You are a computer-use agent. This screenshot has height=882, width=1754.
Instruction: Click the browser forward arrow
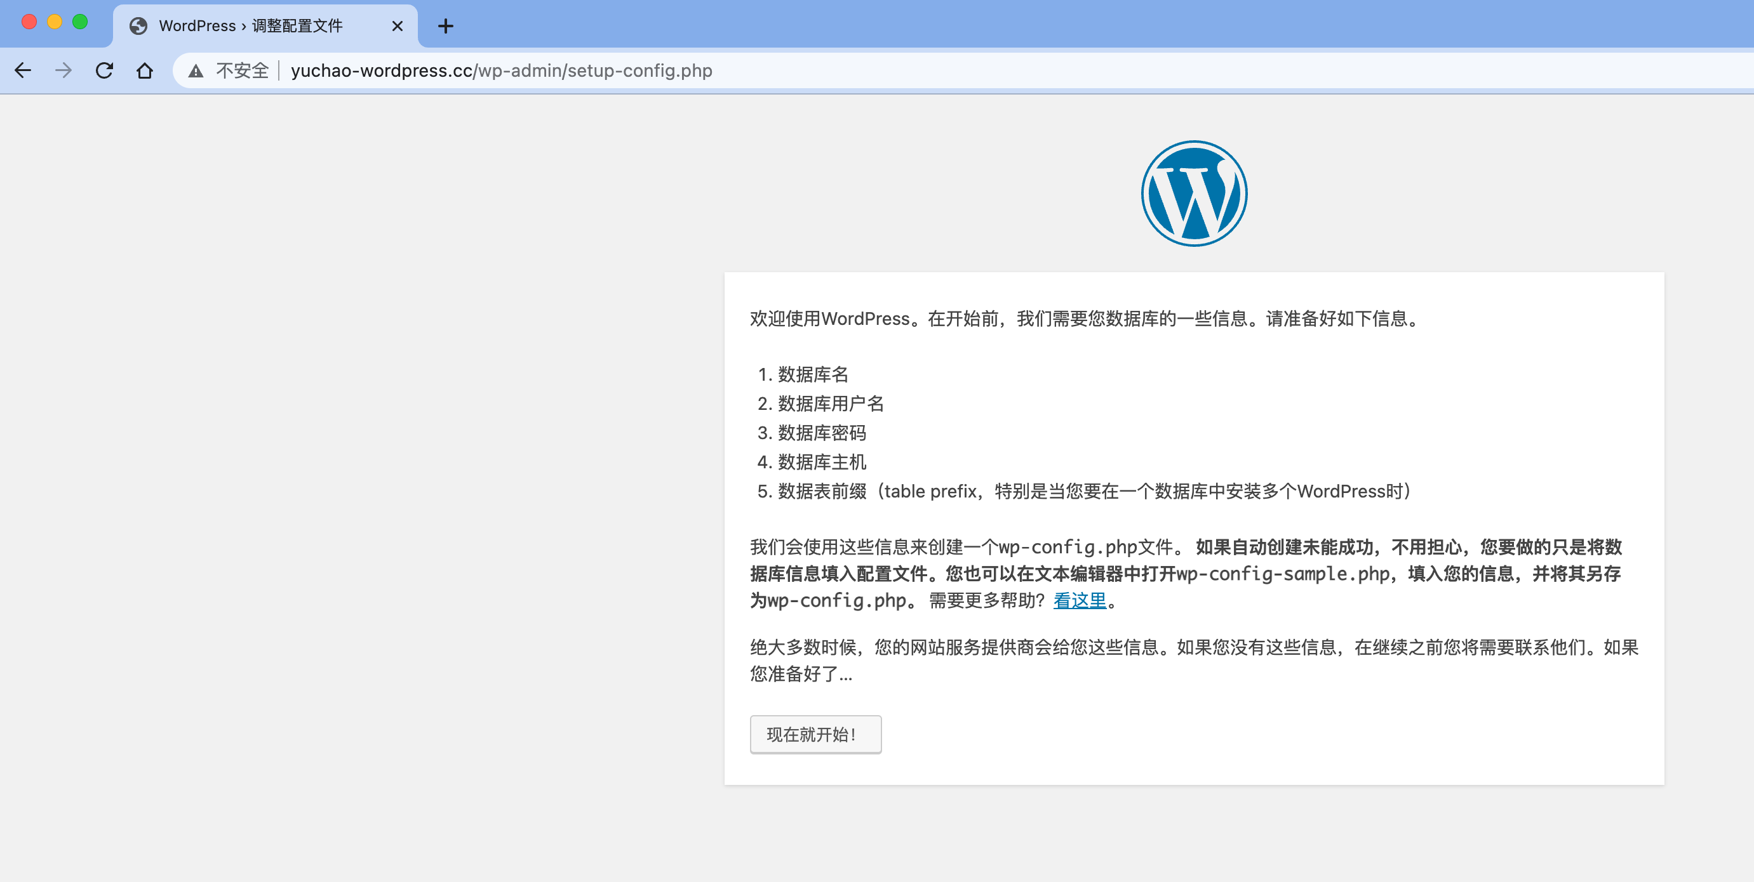(64, 71)
